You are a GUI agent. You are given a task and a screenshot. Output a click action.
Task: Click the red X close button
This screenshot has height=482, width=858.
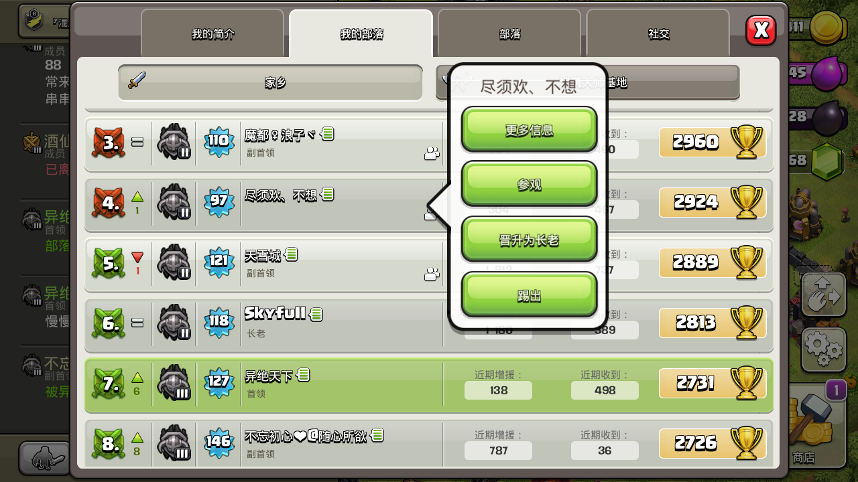click(761, 30)
